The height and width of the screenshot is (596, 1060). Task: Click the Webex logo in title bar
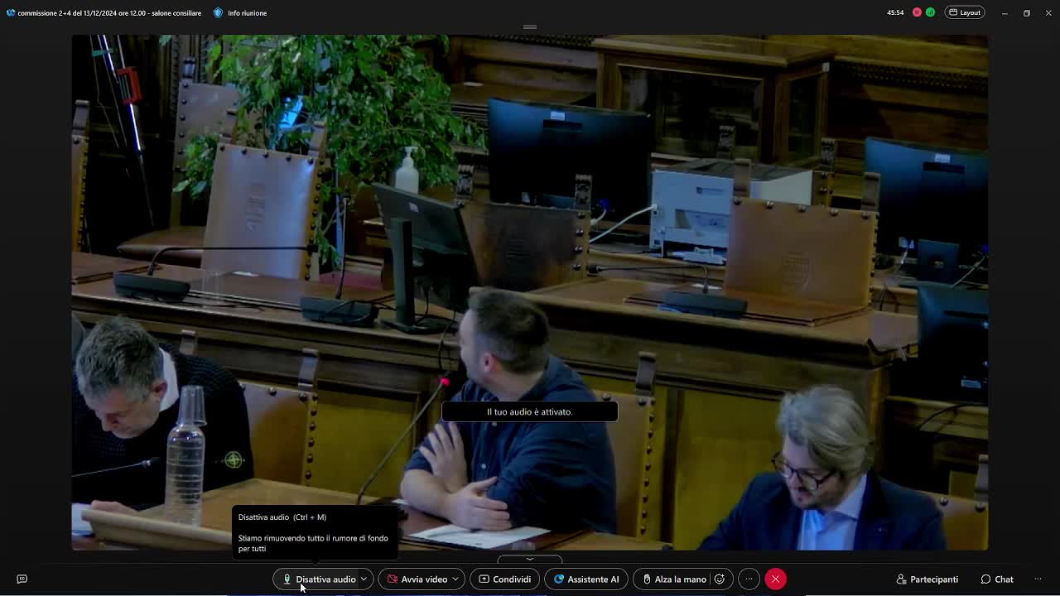11,13
